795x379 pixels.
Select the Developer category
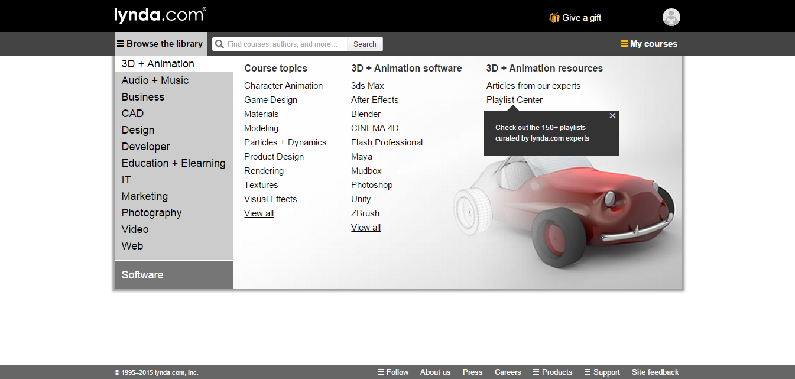point(174,147)
